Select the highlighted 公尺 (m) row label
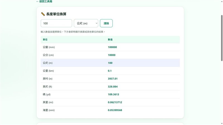The image size is (223, 125). 48,63
